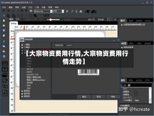Click the properties panel scrollbar down arrow

[150, 102]
